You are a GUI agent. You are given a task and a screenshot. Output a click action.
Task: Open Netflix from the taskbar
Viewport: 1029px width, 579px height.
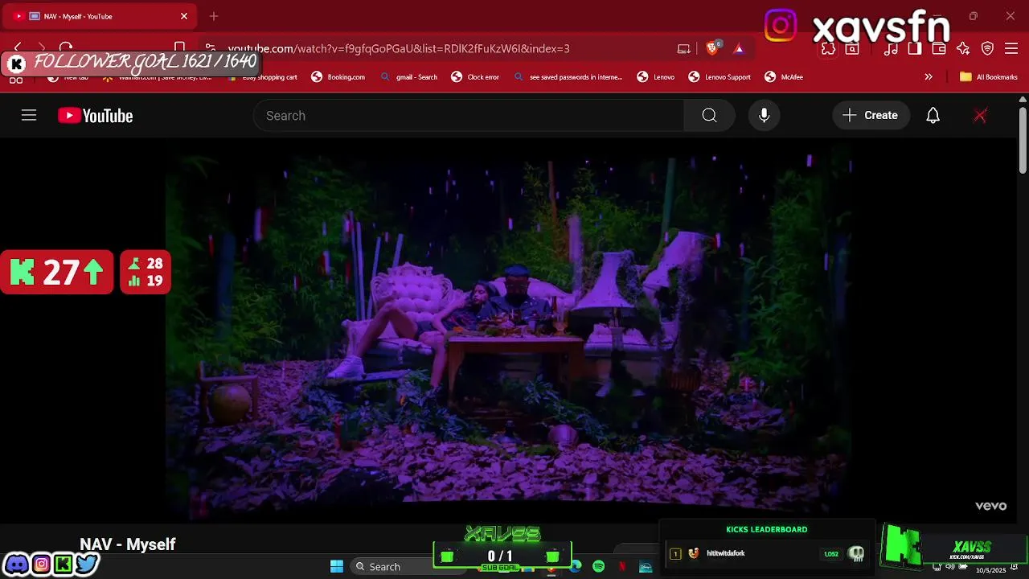click(x=622, y=567)
